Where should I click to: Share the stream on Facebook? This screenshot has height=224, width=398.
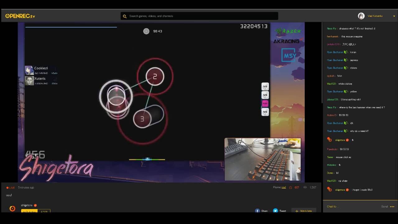[261, 211]
